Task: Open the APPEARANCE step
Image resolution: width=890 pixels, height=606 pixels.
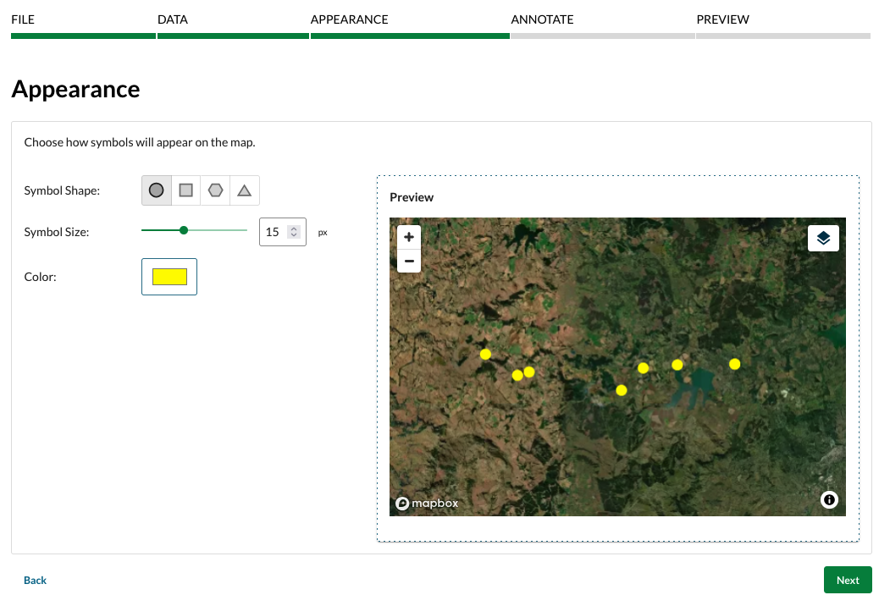Action: click(349, 19)
